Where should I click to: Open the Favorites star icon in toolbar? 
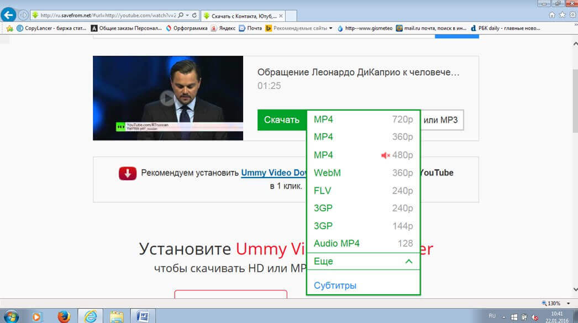point(562,15)
